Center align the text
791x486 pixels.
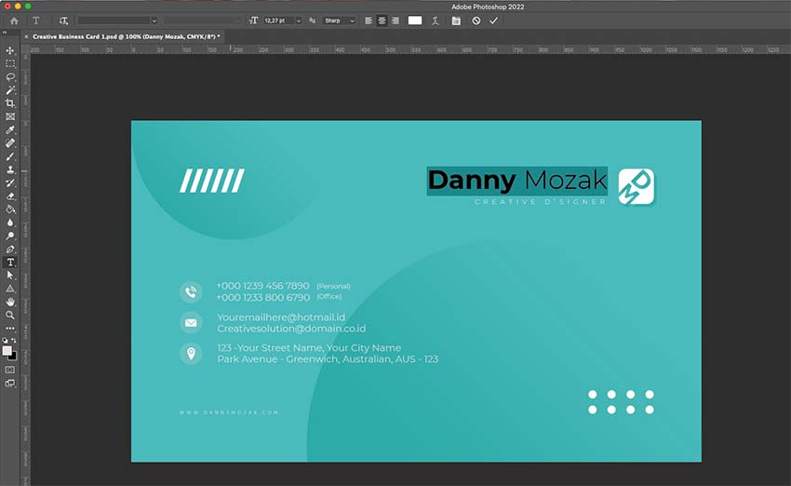pyautogui.click(x=382, y=20)
